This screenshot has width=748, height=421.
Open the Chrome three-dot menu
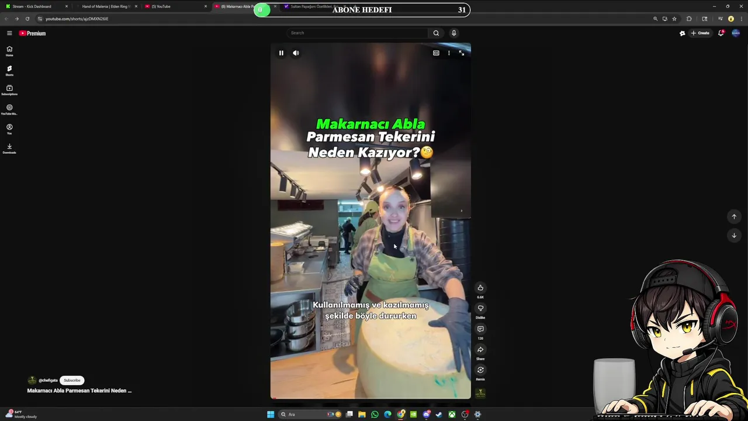(741, 19)
